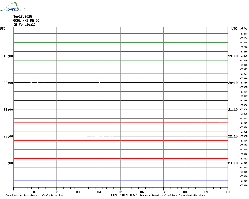Click the (A Vertical) channel label
Viewport: 249px width, 199px height.
(x=24, y=24)
